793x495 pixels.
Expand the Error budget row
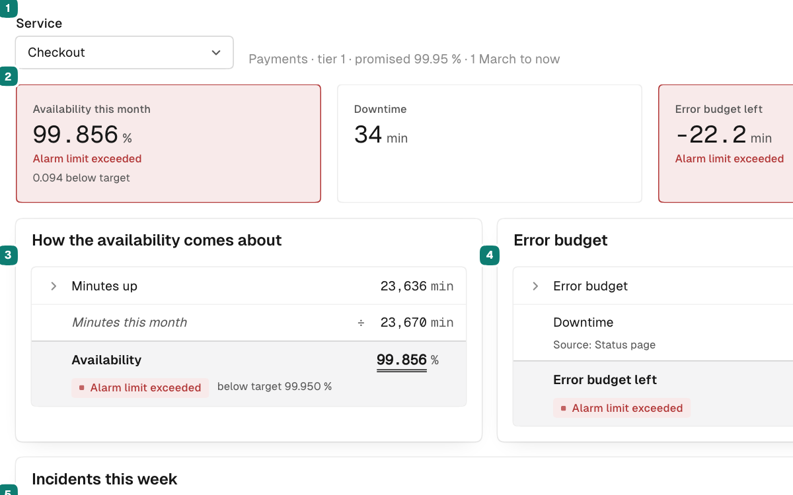click(536, 286)
